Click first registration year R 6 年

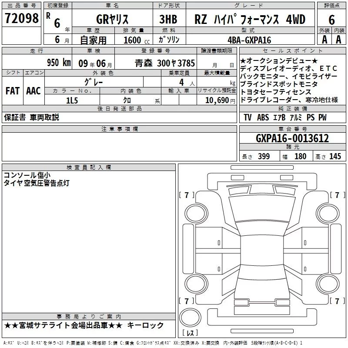pos(58,22)
